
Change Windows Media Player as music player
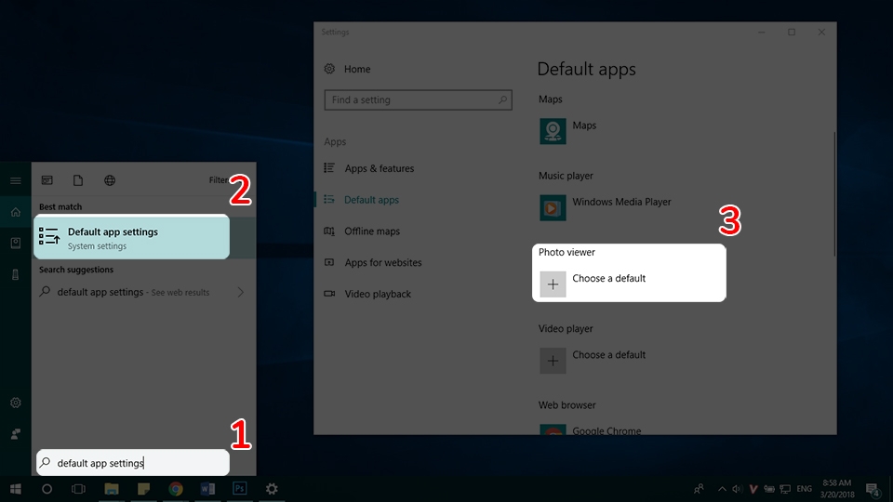pos(606,207)
